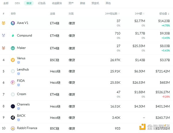This screenshot has width=173, height=133.
Task: Click the BACK logo icon
Action: (13, 117)
